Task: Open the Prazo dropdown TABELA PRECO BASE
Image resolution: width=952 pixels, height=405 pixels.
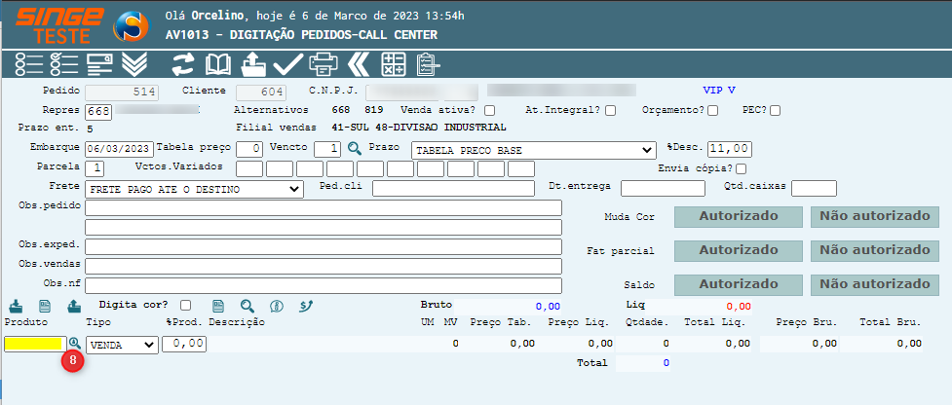Action: pyautogui.click(x=532, y=150)
